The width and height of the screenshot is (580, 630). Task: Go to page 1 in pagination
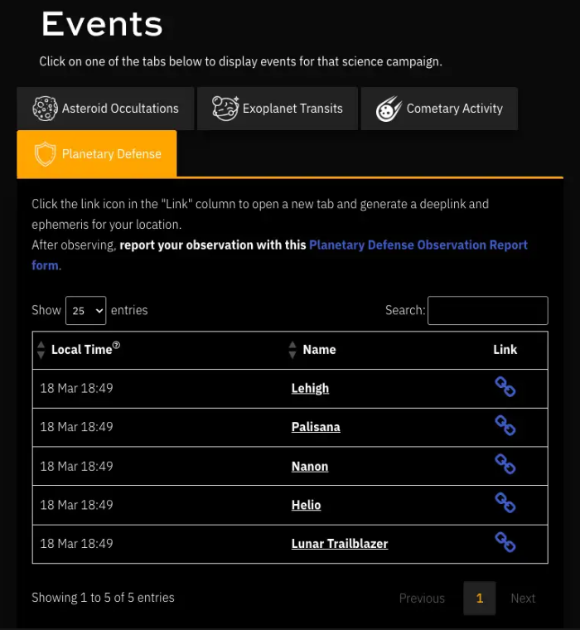pos(480,598)
